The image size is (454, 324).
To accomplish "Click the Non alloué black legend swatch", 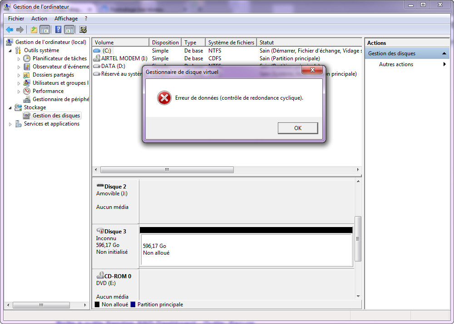I will tap(97, 305).
